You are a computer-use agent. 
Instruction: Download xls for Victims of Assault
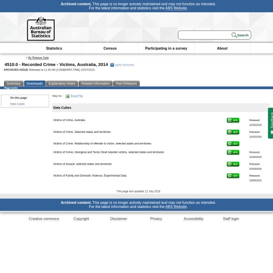pyautogui.click(x=233, y=164)
